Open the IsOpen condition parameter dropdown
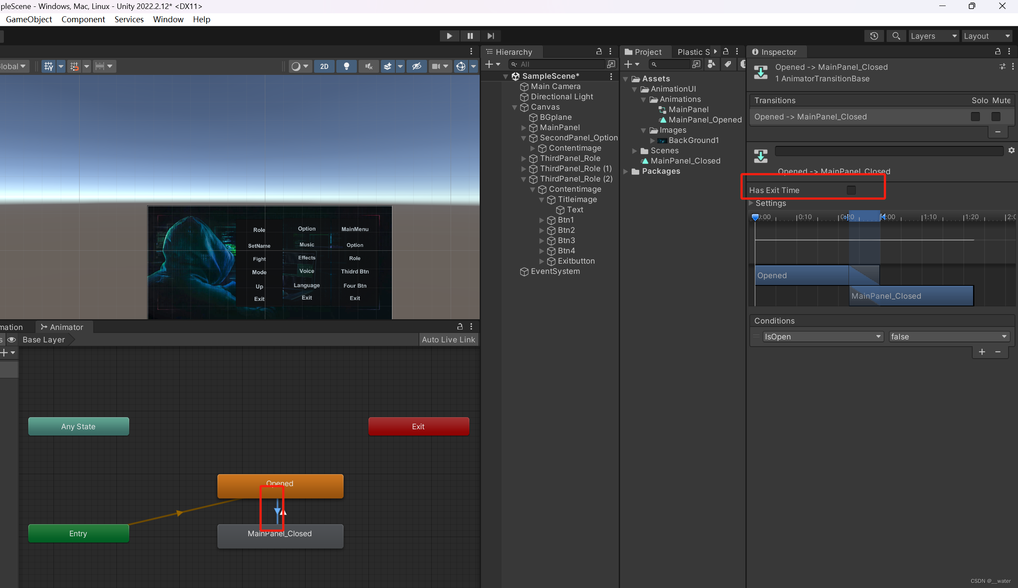The height and width of the screenshot is (588, 1018). (822, 337)
